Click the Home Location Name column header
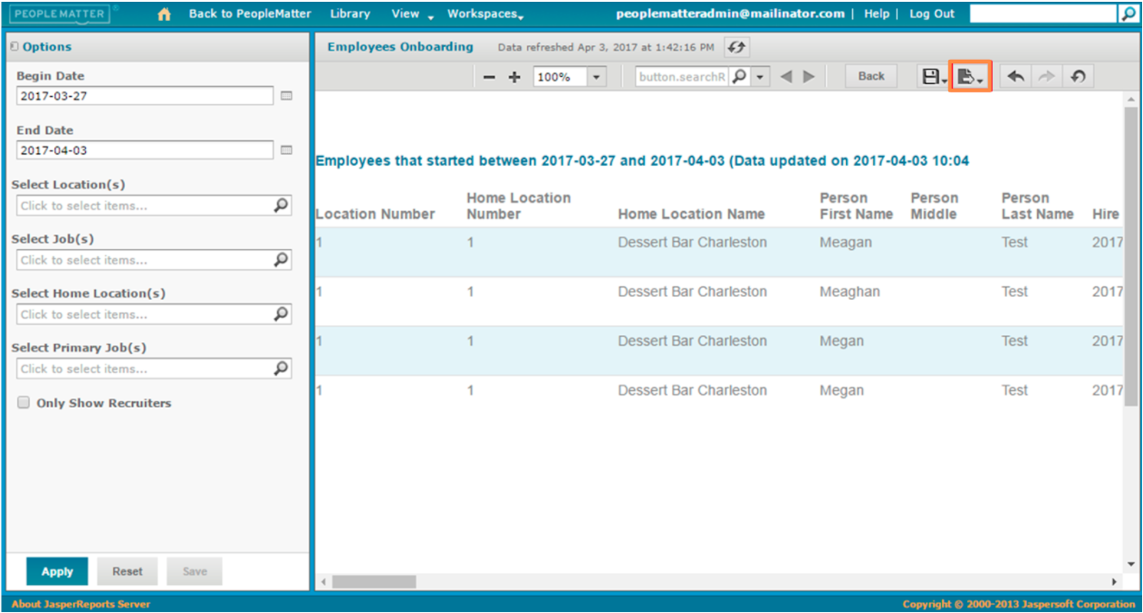1143x613 pixels. click(x=691, y=215)
